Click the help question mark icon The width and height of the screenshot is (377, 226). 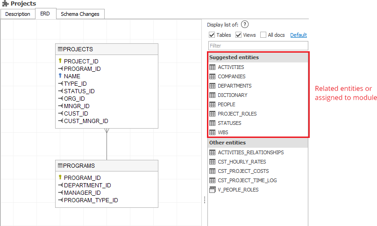pyautogui.click(x=245, y=25)
